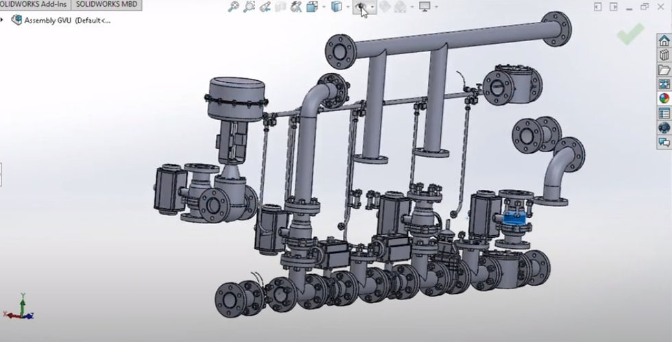Open Appearances, Scenes and Decals tab

coord(664,99)
